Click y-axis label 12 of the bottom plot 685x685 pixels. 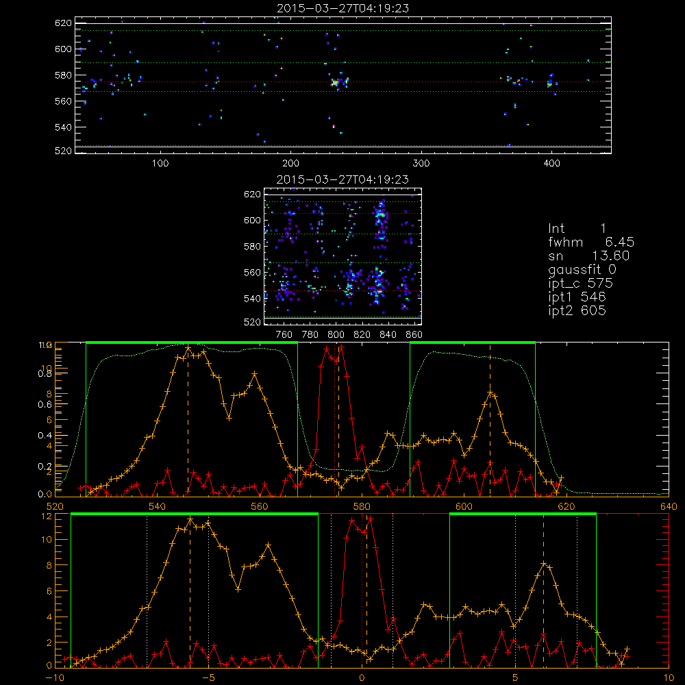point(47,516)
